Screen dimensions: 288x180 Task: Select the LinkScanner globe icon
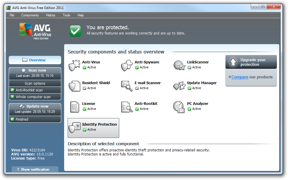pos(179,65)
